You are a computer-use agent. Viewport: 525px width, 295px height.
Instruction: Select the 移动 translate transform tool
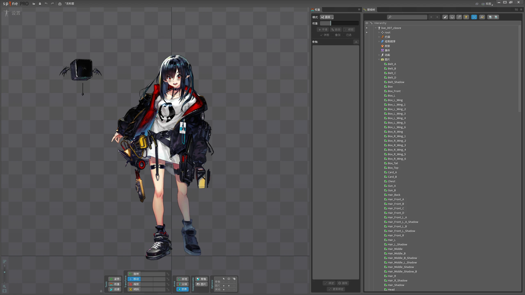click(134, 279)
